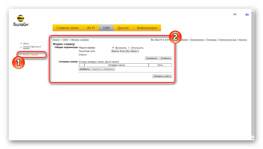The image size is (263, 149).
Task: Open the Главное меню tab
Action: (x=67, y=28)
